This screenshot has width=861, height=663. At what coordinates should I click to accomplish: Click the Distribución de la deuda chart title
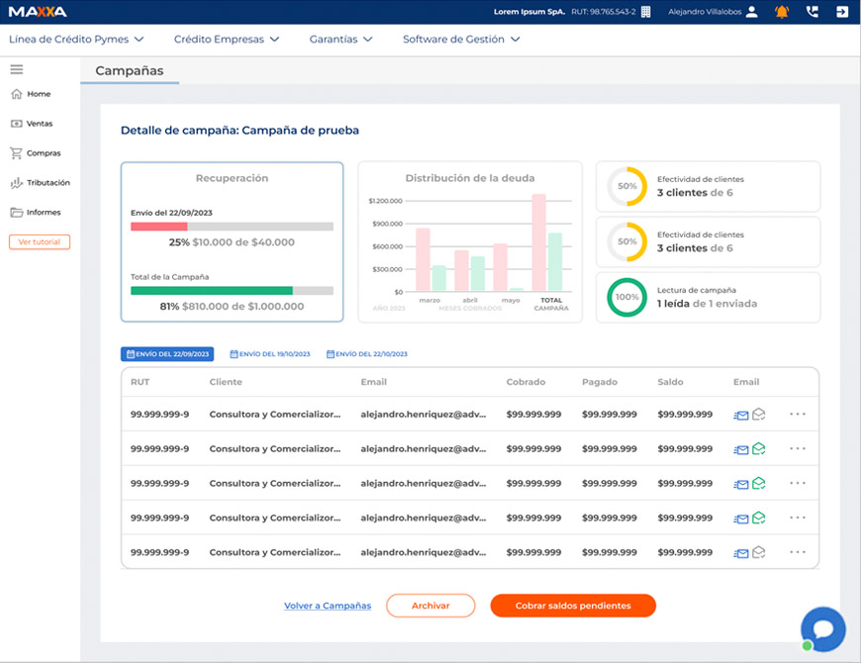point(469,178)
